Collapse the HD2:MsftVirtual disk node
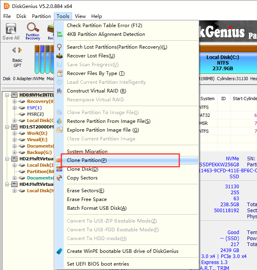 (x=8, y=159)
